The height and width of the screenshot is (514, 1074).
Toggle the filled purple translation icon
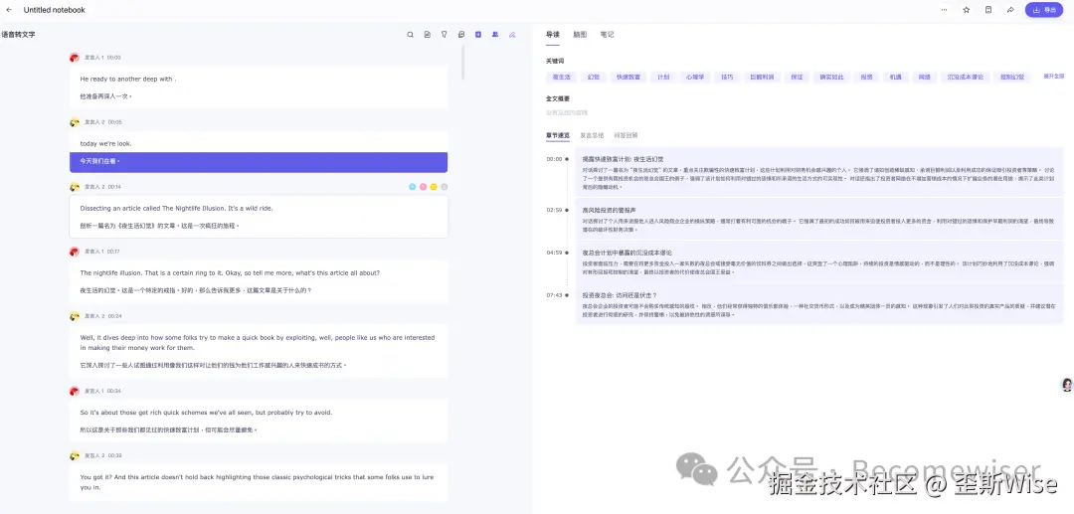pyautogui.click(x=478, y=34)
